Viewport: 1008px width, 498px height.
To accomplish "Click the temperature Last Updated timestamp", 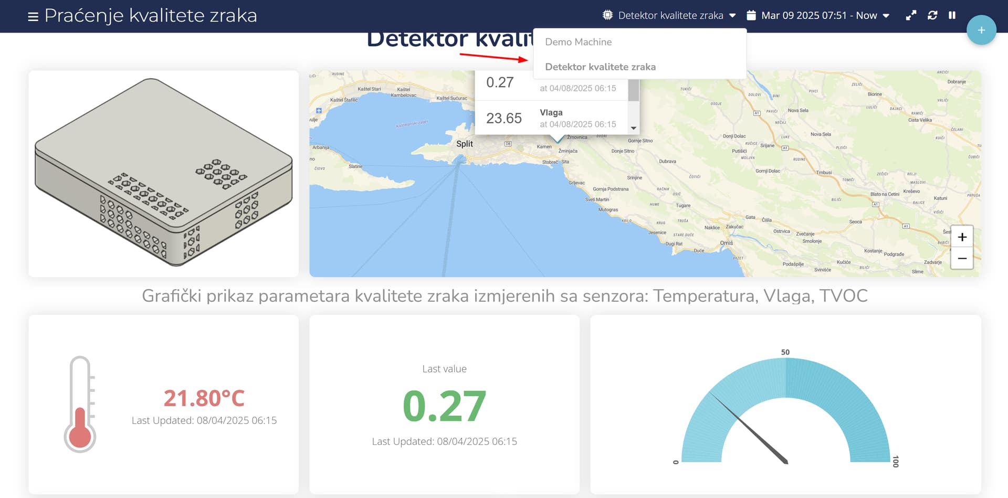I will tap(204, 420).
